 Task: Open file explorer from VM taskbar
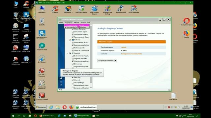[58, 107]
